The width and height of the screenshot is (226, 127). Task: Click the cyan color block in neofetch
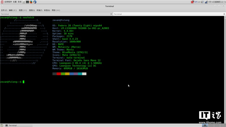[x=80, y=74]
